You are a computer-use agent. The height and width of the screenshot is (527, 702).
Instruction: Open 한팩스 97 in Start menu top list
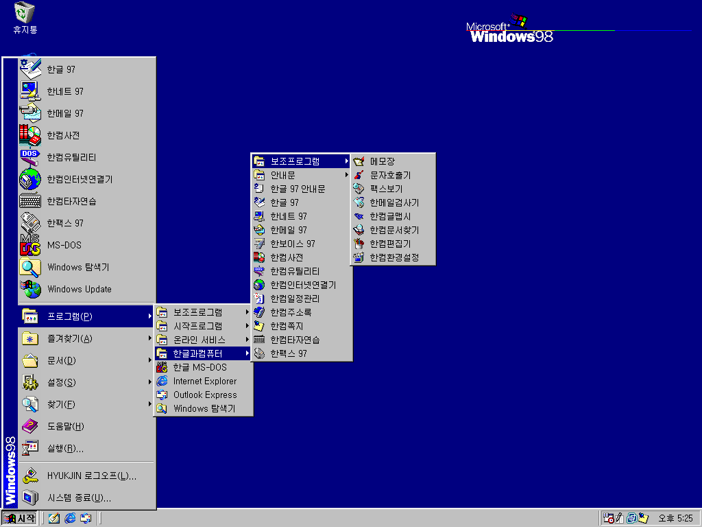coord(87,223)
